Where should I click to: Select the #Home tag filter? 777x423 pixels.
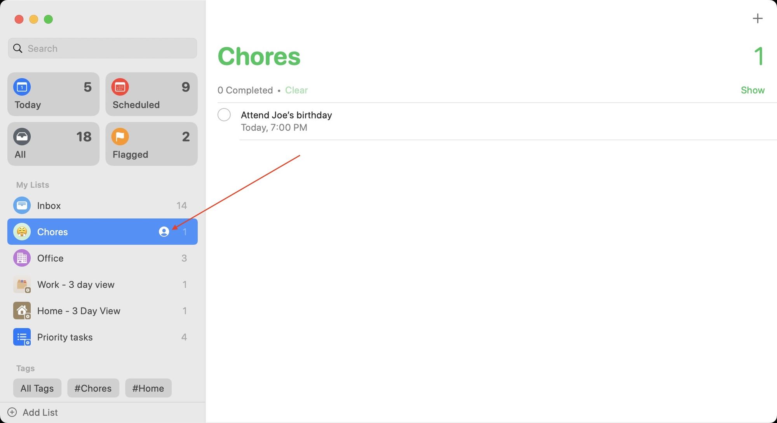[148, 388]
